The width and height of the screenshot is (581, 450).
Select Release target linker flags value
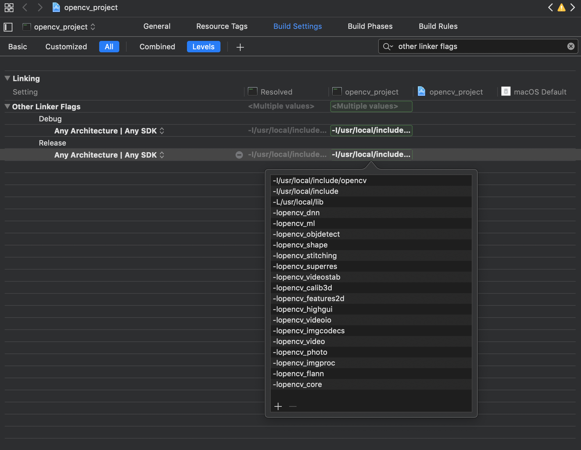371,155
